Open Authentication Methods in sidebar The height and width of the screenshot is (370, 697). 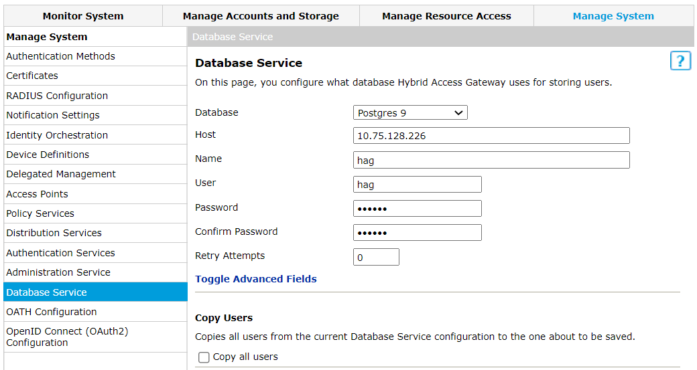click(x=60, y=56)
